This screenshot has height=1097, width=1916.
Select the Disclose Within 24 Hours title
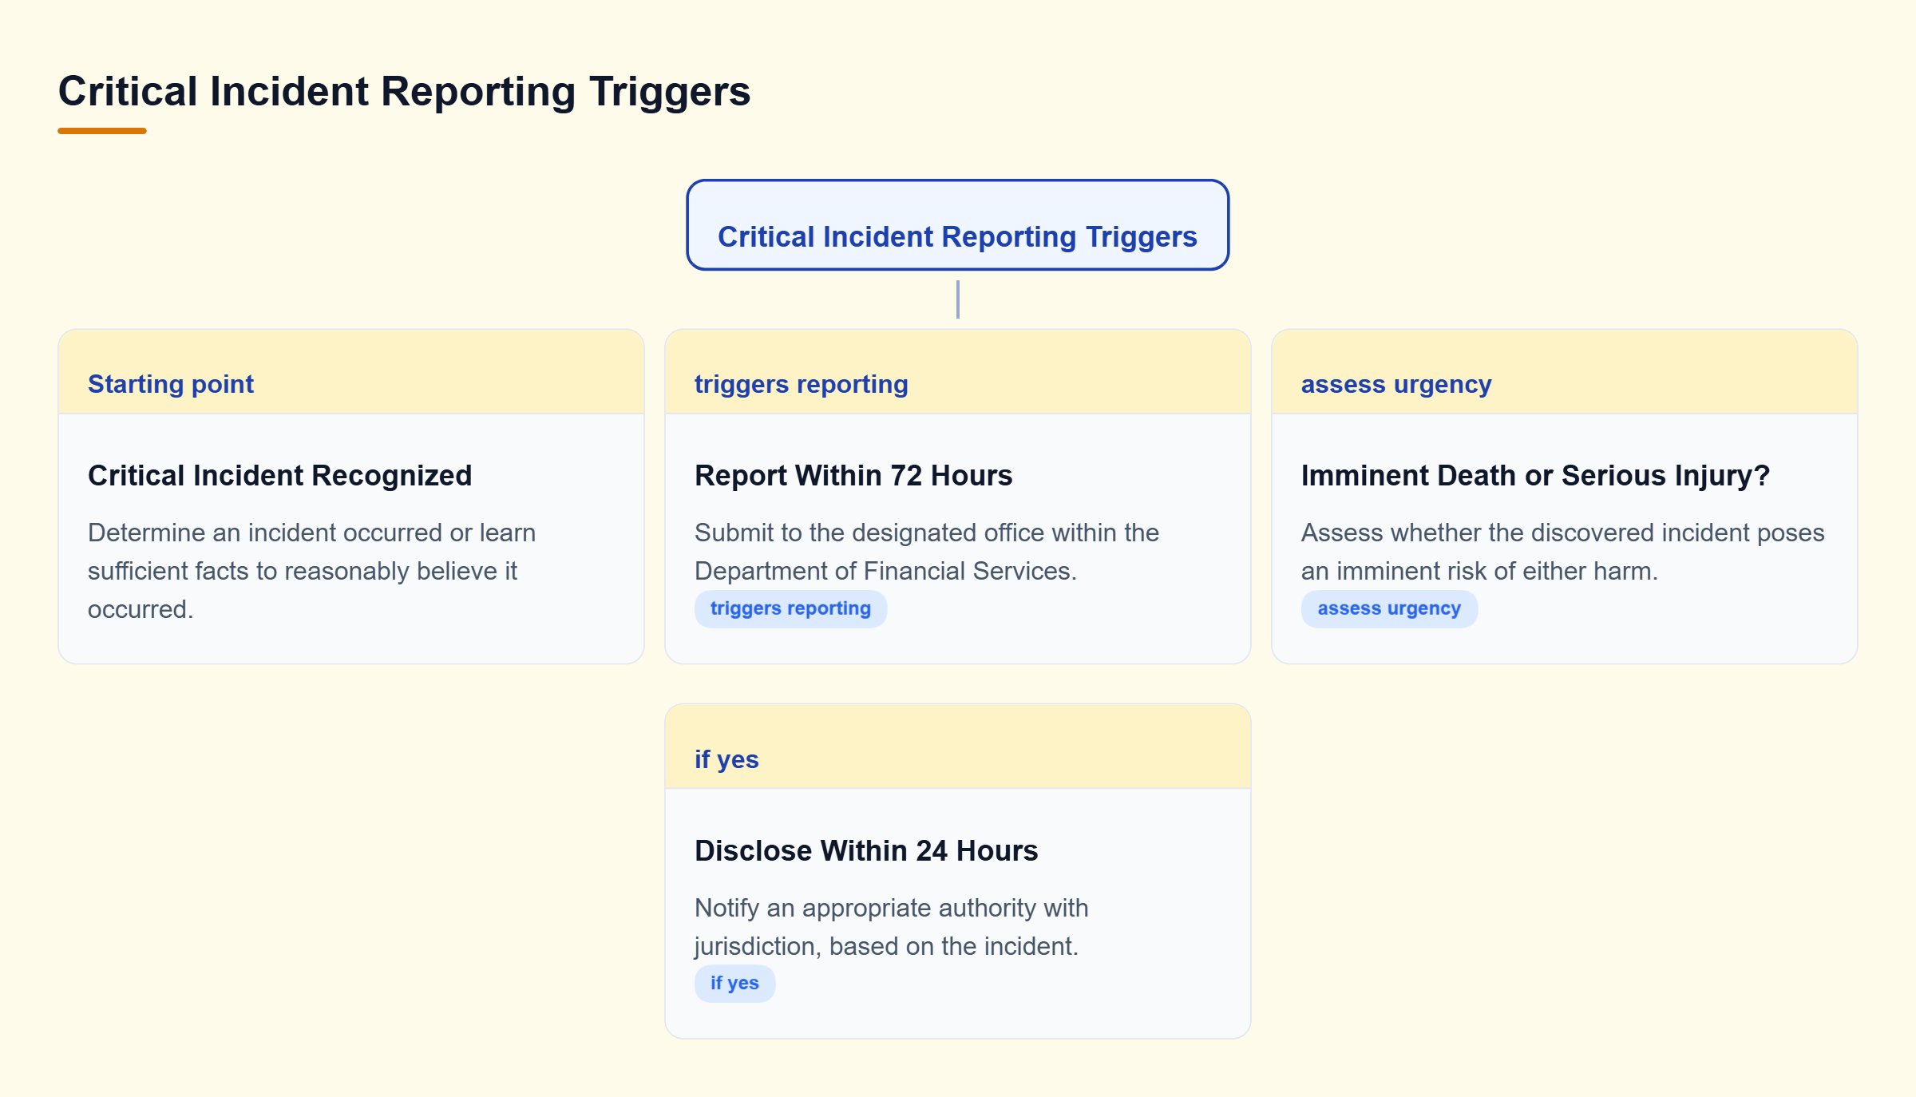coord(866,850)
